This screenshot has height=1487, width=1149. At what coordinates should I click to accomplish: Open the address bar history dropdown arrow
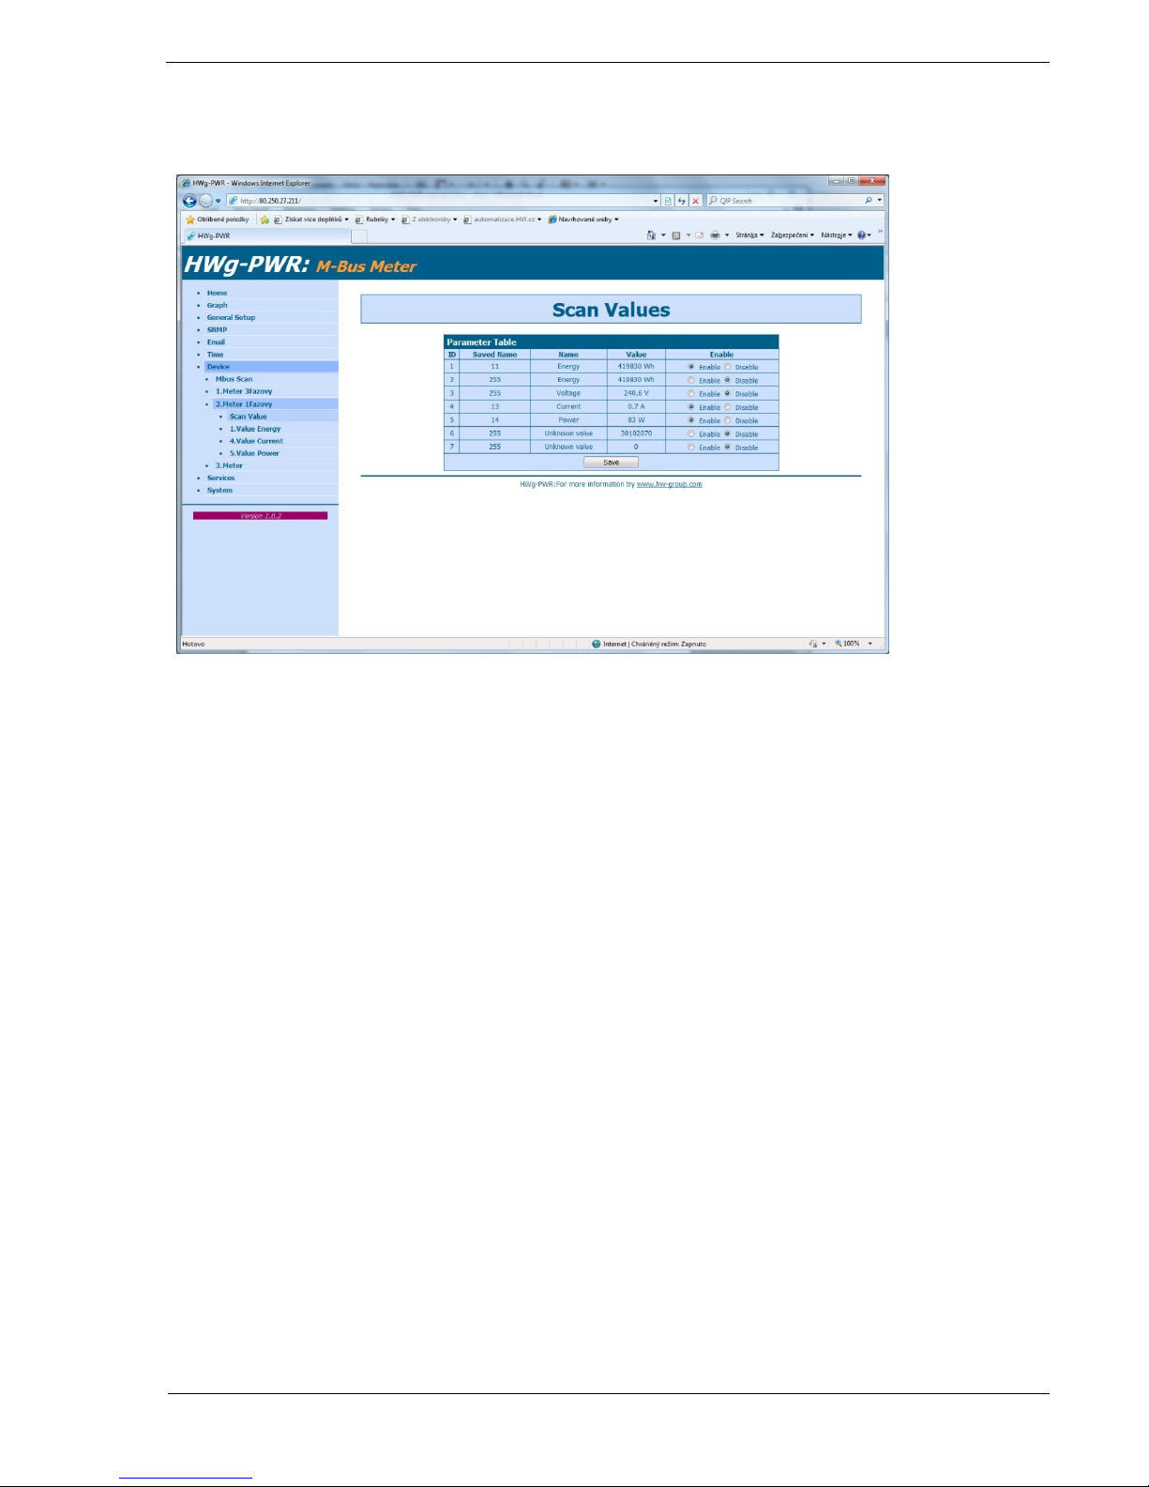[x=656, y=201]
